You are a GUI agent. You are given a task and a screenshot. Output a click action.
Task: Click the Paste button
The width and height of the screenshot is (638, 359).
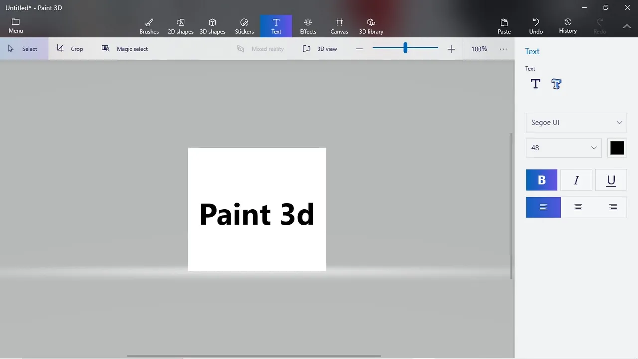coord(504,26)
